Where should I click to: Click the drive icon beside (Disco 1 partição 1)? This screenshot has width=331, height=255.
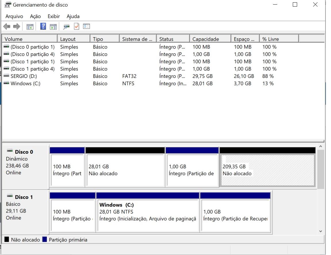7,61
